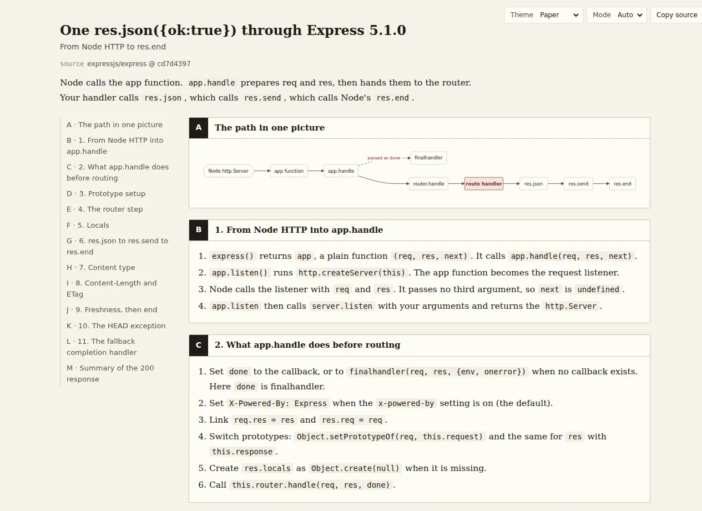Open 'C · 2. What app.handle does before routing'
This screenshot has height=511, width=702.
[118, 172]
